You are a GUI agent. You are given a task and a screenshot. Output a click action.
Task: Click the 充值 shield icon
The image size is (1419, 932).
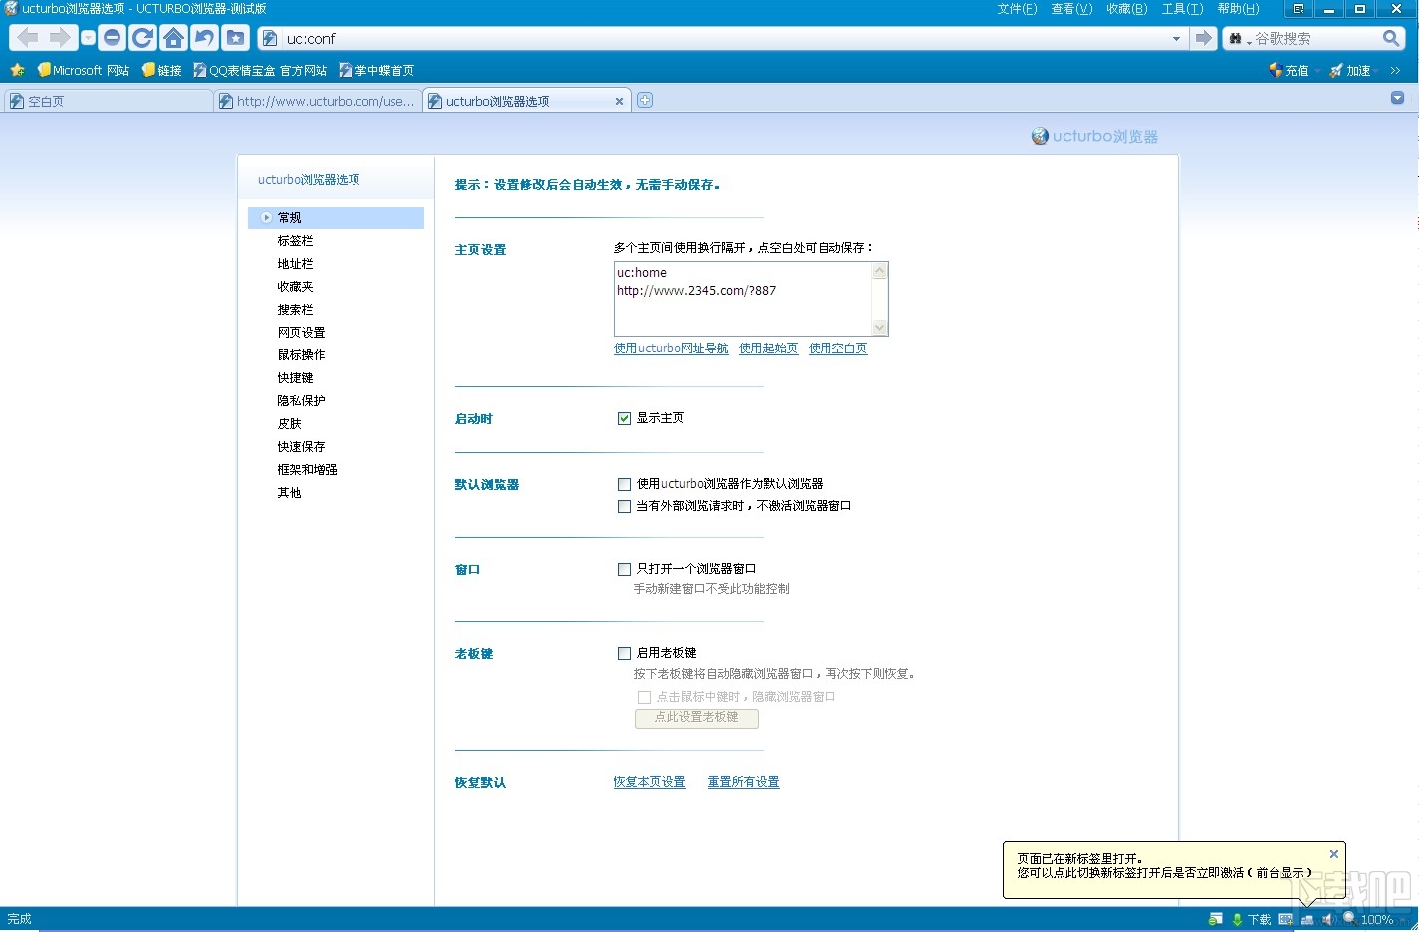pyautogui.click(x=1275, y=70)
